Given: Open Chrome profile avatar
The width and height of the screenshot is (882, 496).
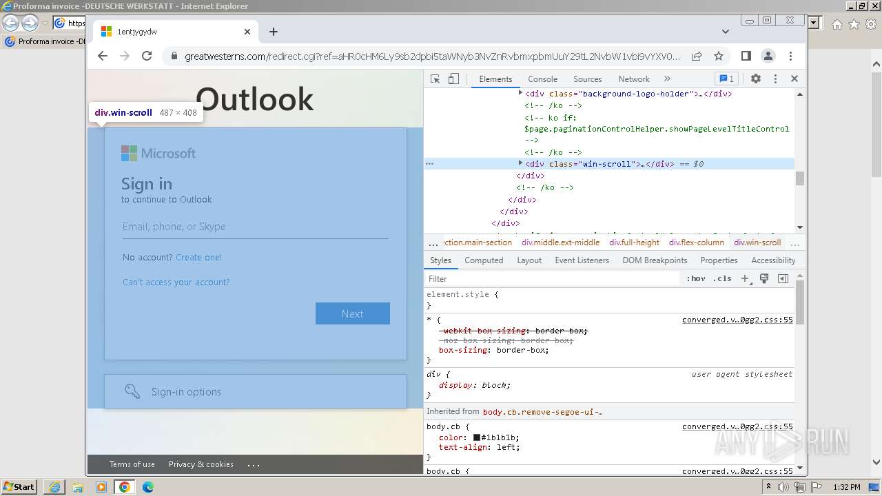Looking at the screenshot, I should click(x=768, y=56).
